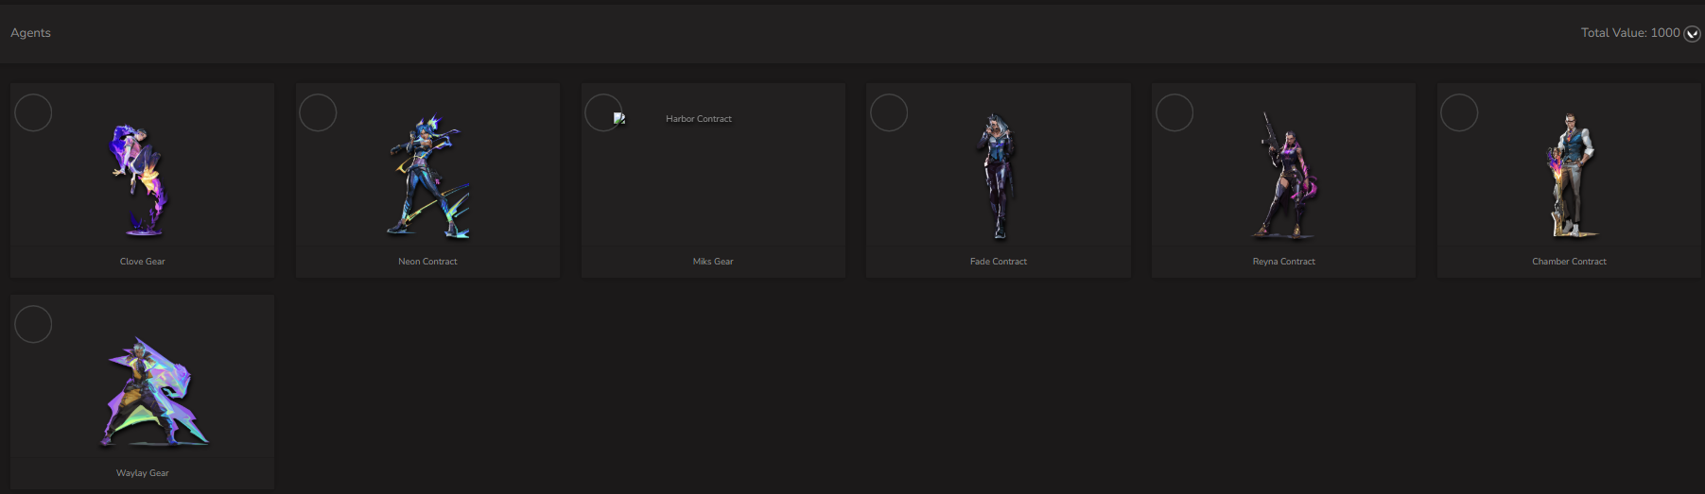Image resolution: width=1705 pixels, height=494 pixels.
Task: Click the Total Value: 1000 text
Action: [x=1630, y=32]
